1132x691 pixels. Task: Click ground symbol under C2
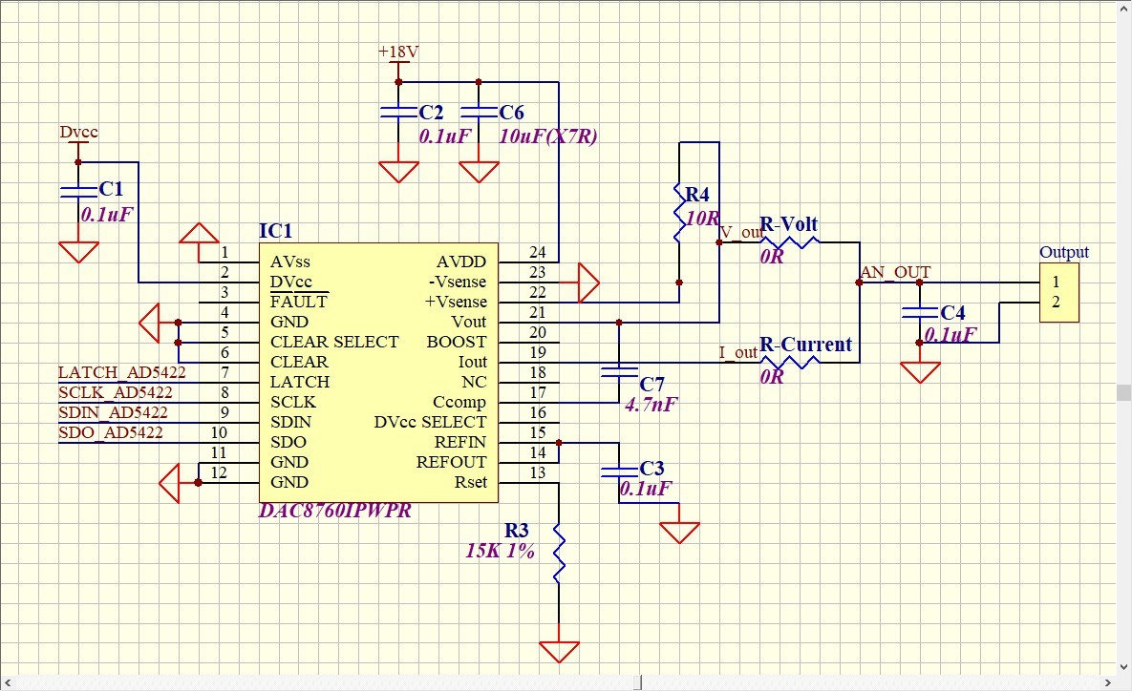click(x=398, y=172)
